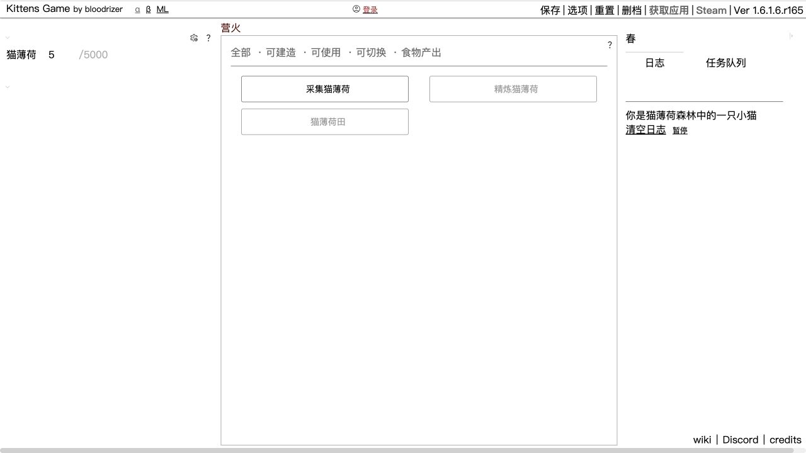Pause the log with 暂停
Image resolution: width=806 pixels, height=453 pixels.
(x=680, y=130)
